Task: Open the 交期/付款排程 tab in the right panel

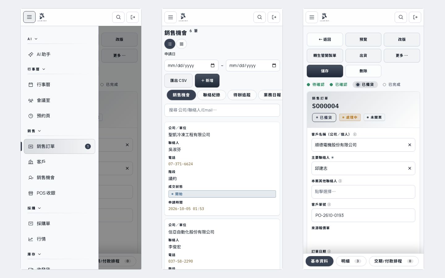Action: 394,261
